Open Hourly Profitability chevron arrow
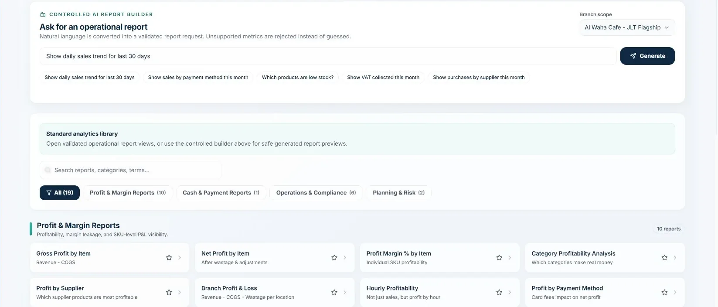This screenshot has height=307, width=718. (510, 293)
